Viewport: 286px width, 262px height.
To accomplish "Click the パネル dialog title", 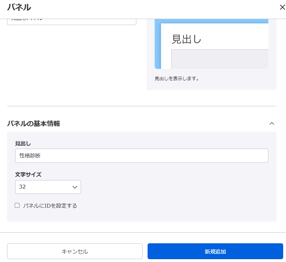I will (x=19, y=7).
